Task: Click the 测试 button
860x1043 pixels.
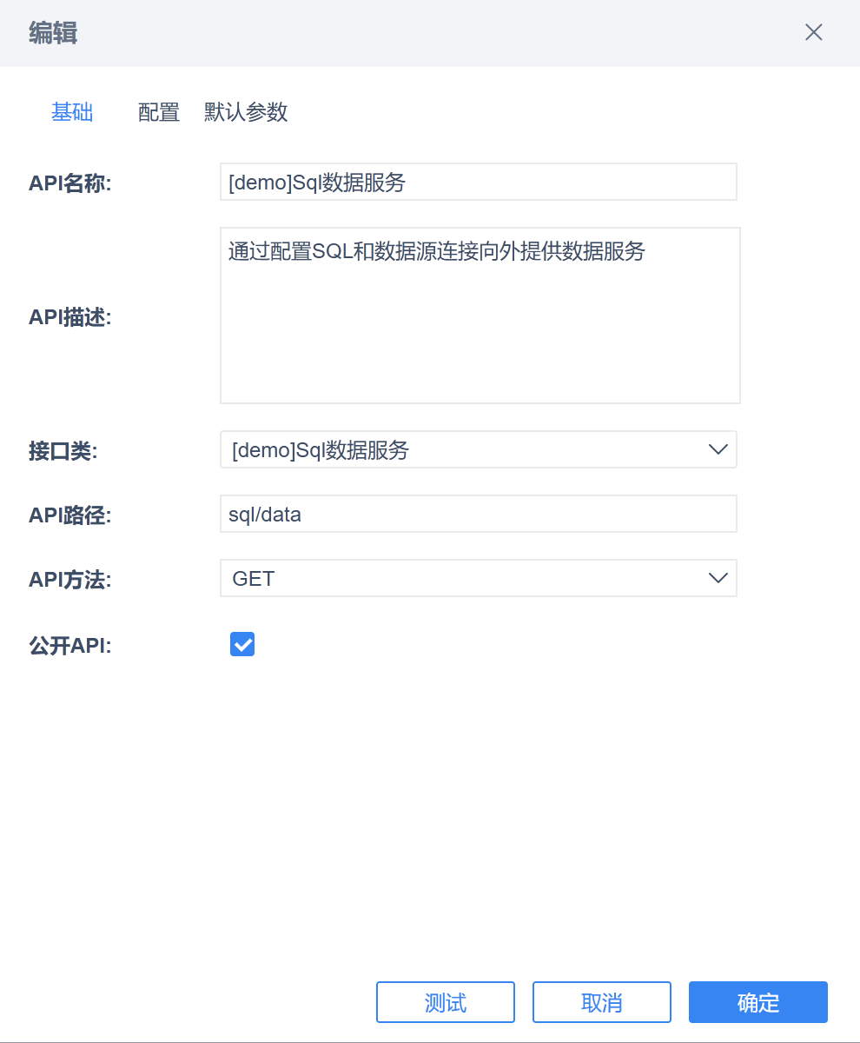Action: click(x=446, y=1002)
